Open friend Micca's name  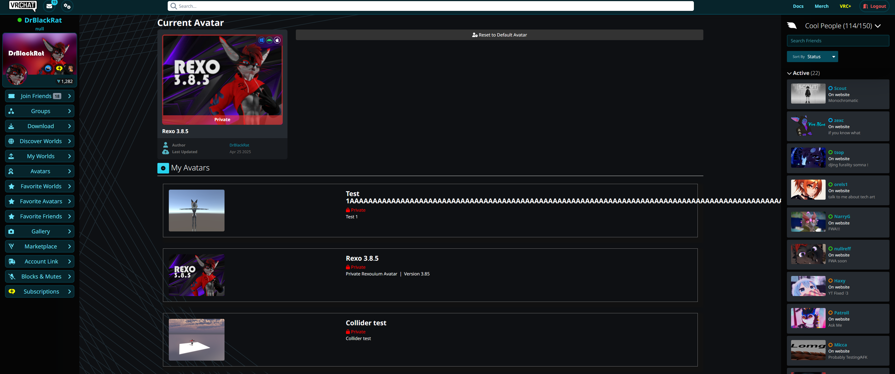pos(840,345)
